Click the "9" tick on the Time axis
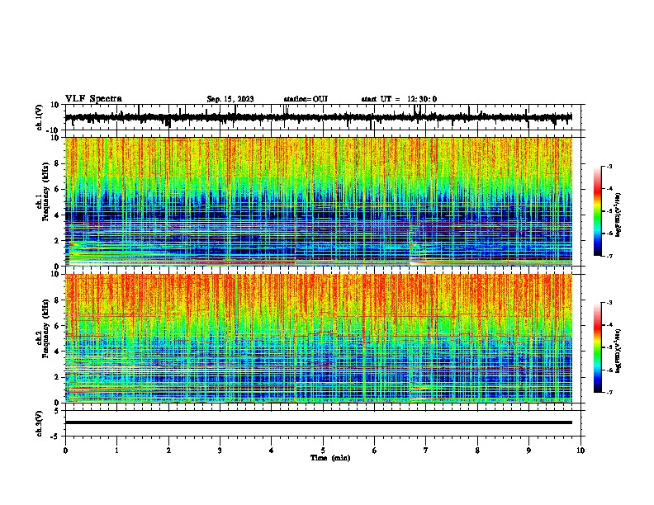The image size is (654, 505). tap(528, 451)
